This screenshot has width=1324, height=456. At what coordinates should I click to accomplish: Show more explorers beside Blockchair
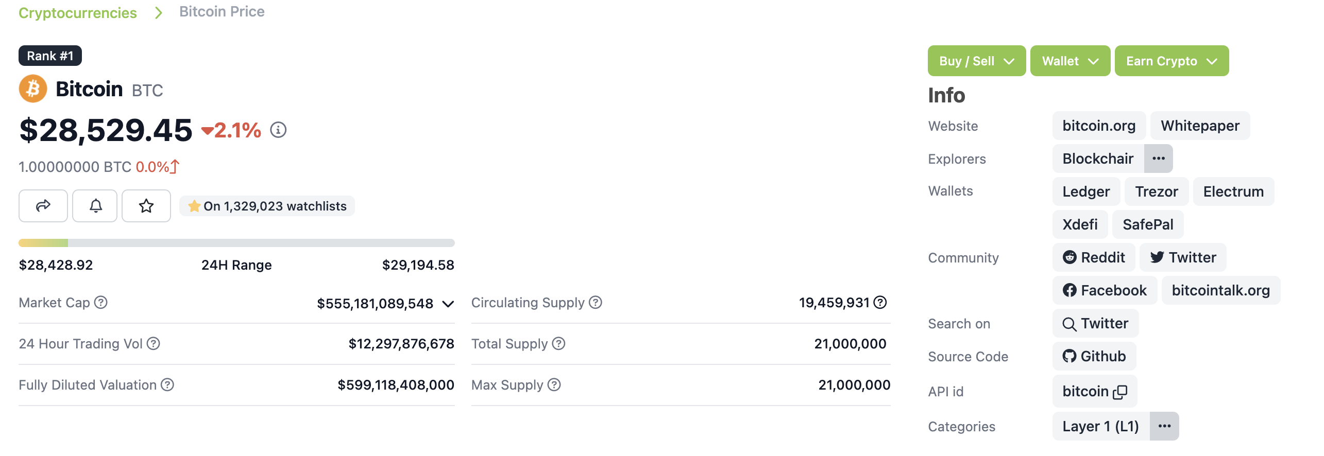(x=1158, y=159)
